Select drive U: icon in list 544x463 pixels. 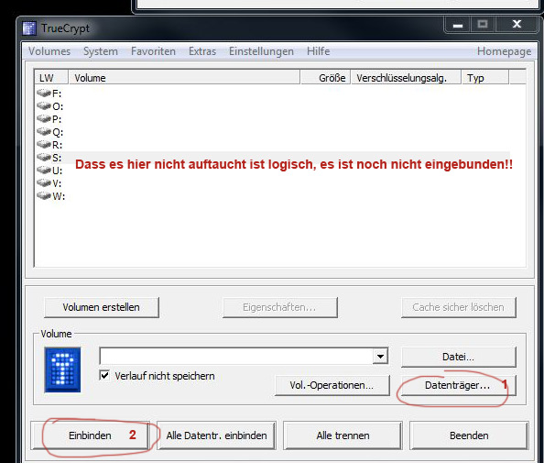[x=44, y=171]
